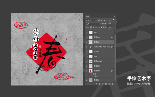Image resolution: width=155 pixels, height=97 pixels.
Task: Hide layer 图层 100
Action: point(87,37)
